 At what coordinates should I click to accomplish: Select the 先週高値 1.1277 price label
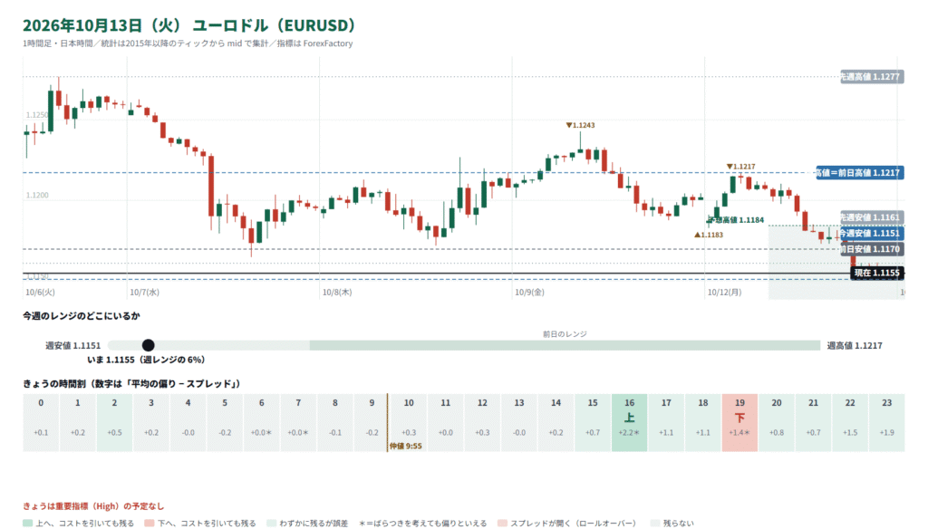tap(872, 77)
